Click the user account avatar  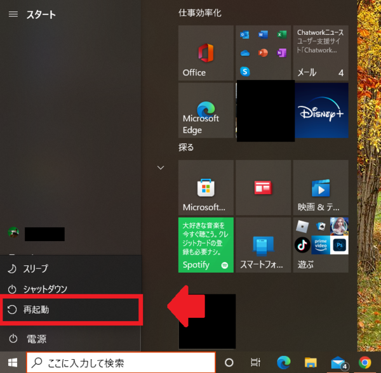[x=13, y=232]
